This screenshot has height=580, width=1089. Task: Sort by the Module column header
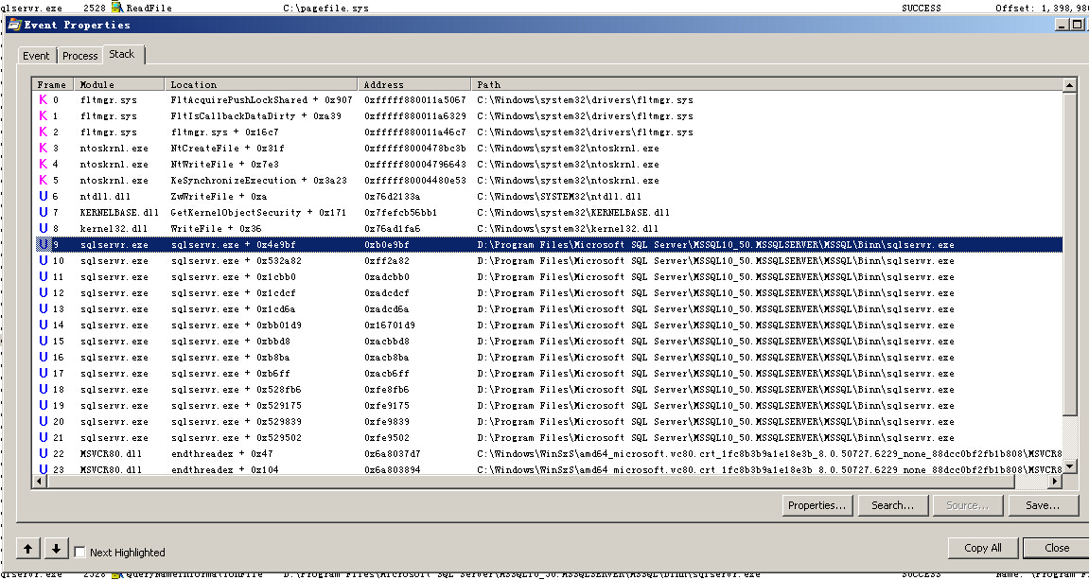coord(119,85)
